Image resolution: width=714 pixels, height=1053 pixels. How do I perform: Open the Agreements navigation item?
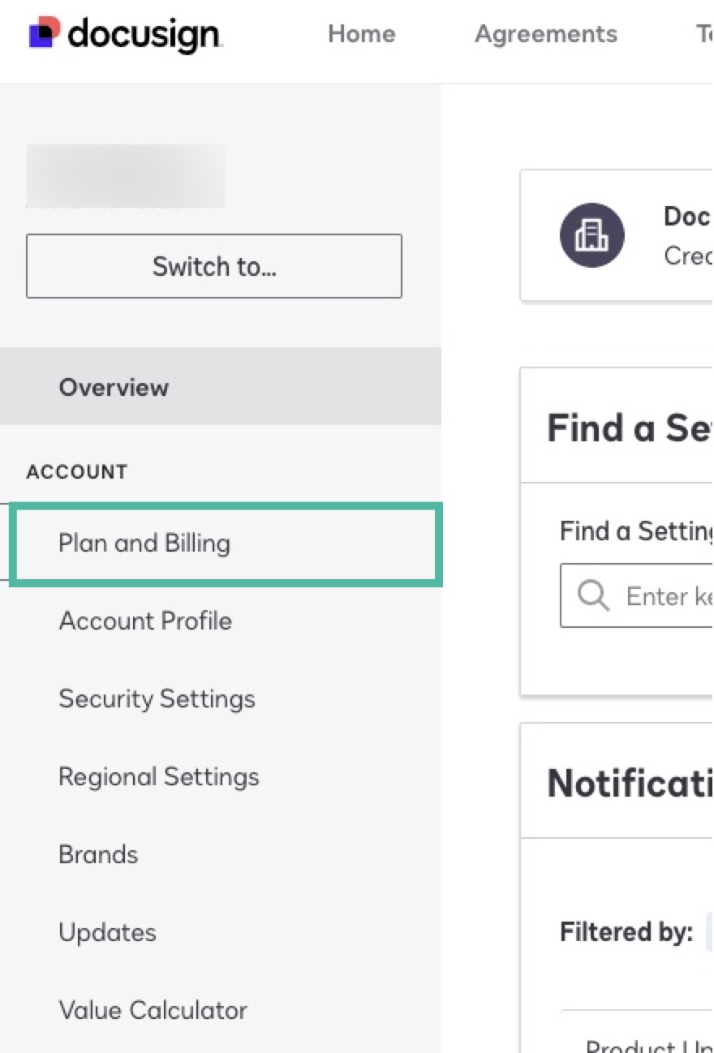(x=545, y=34)
